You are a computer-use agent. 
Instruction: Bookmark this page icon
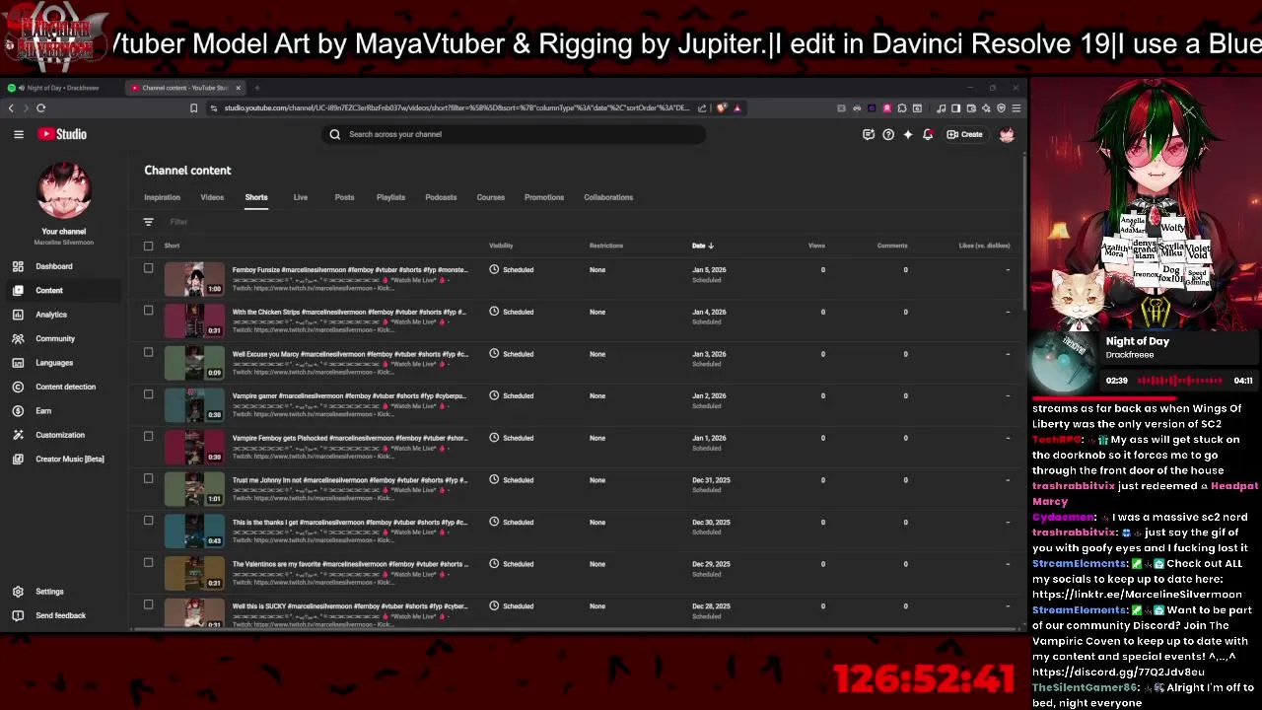point(193,107)
